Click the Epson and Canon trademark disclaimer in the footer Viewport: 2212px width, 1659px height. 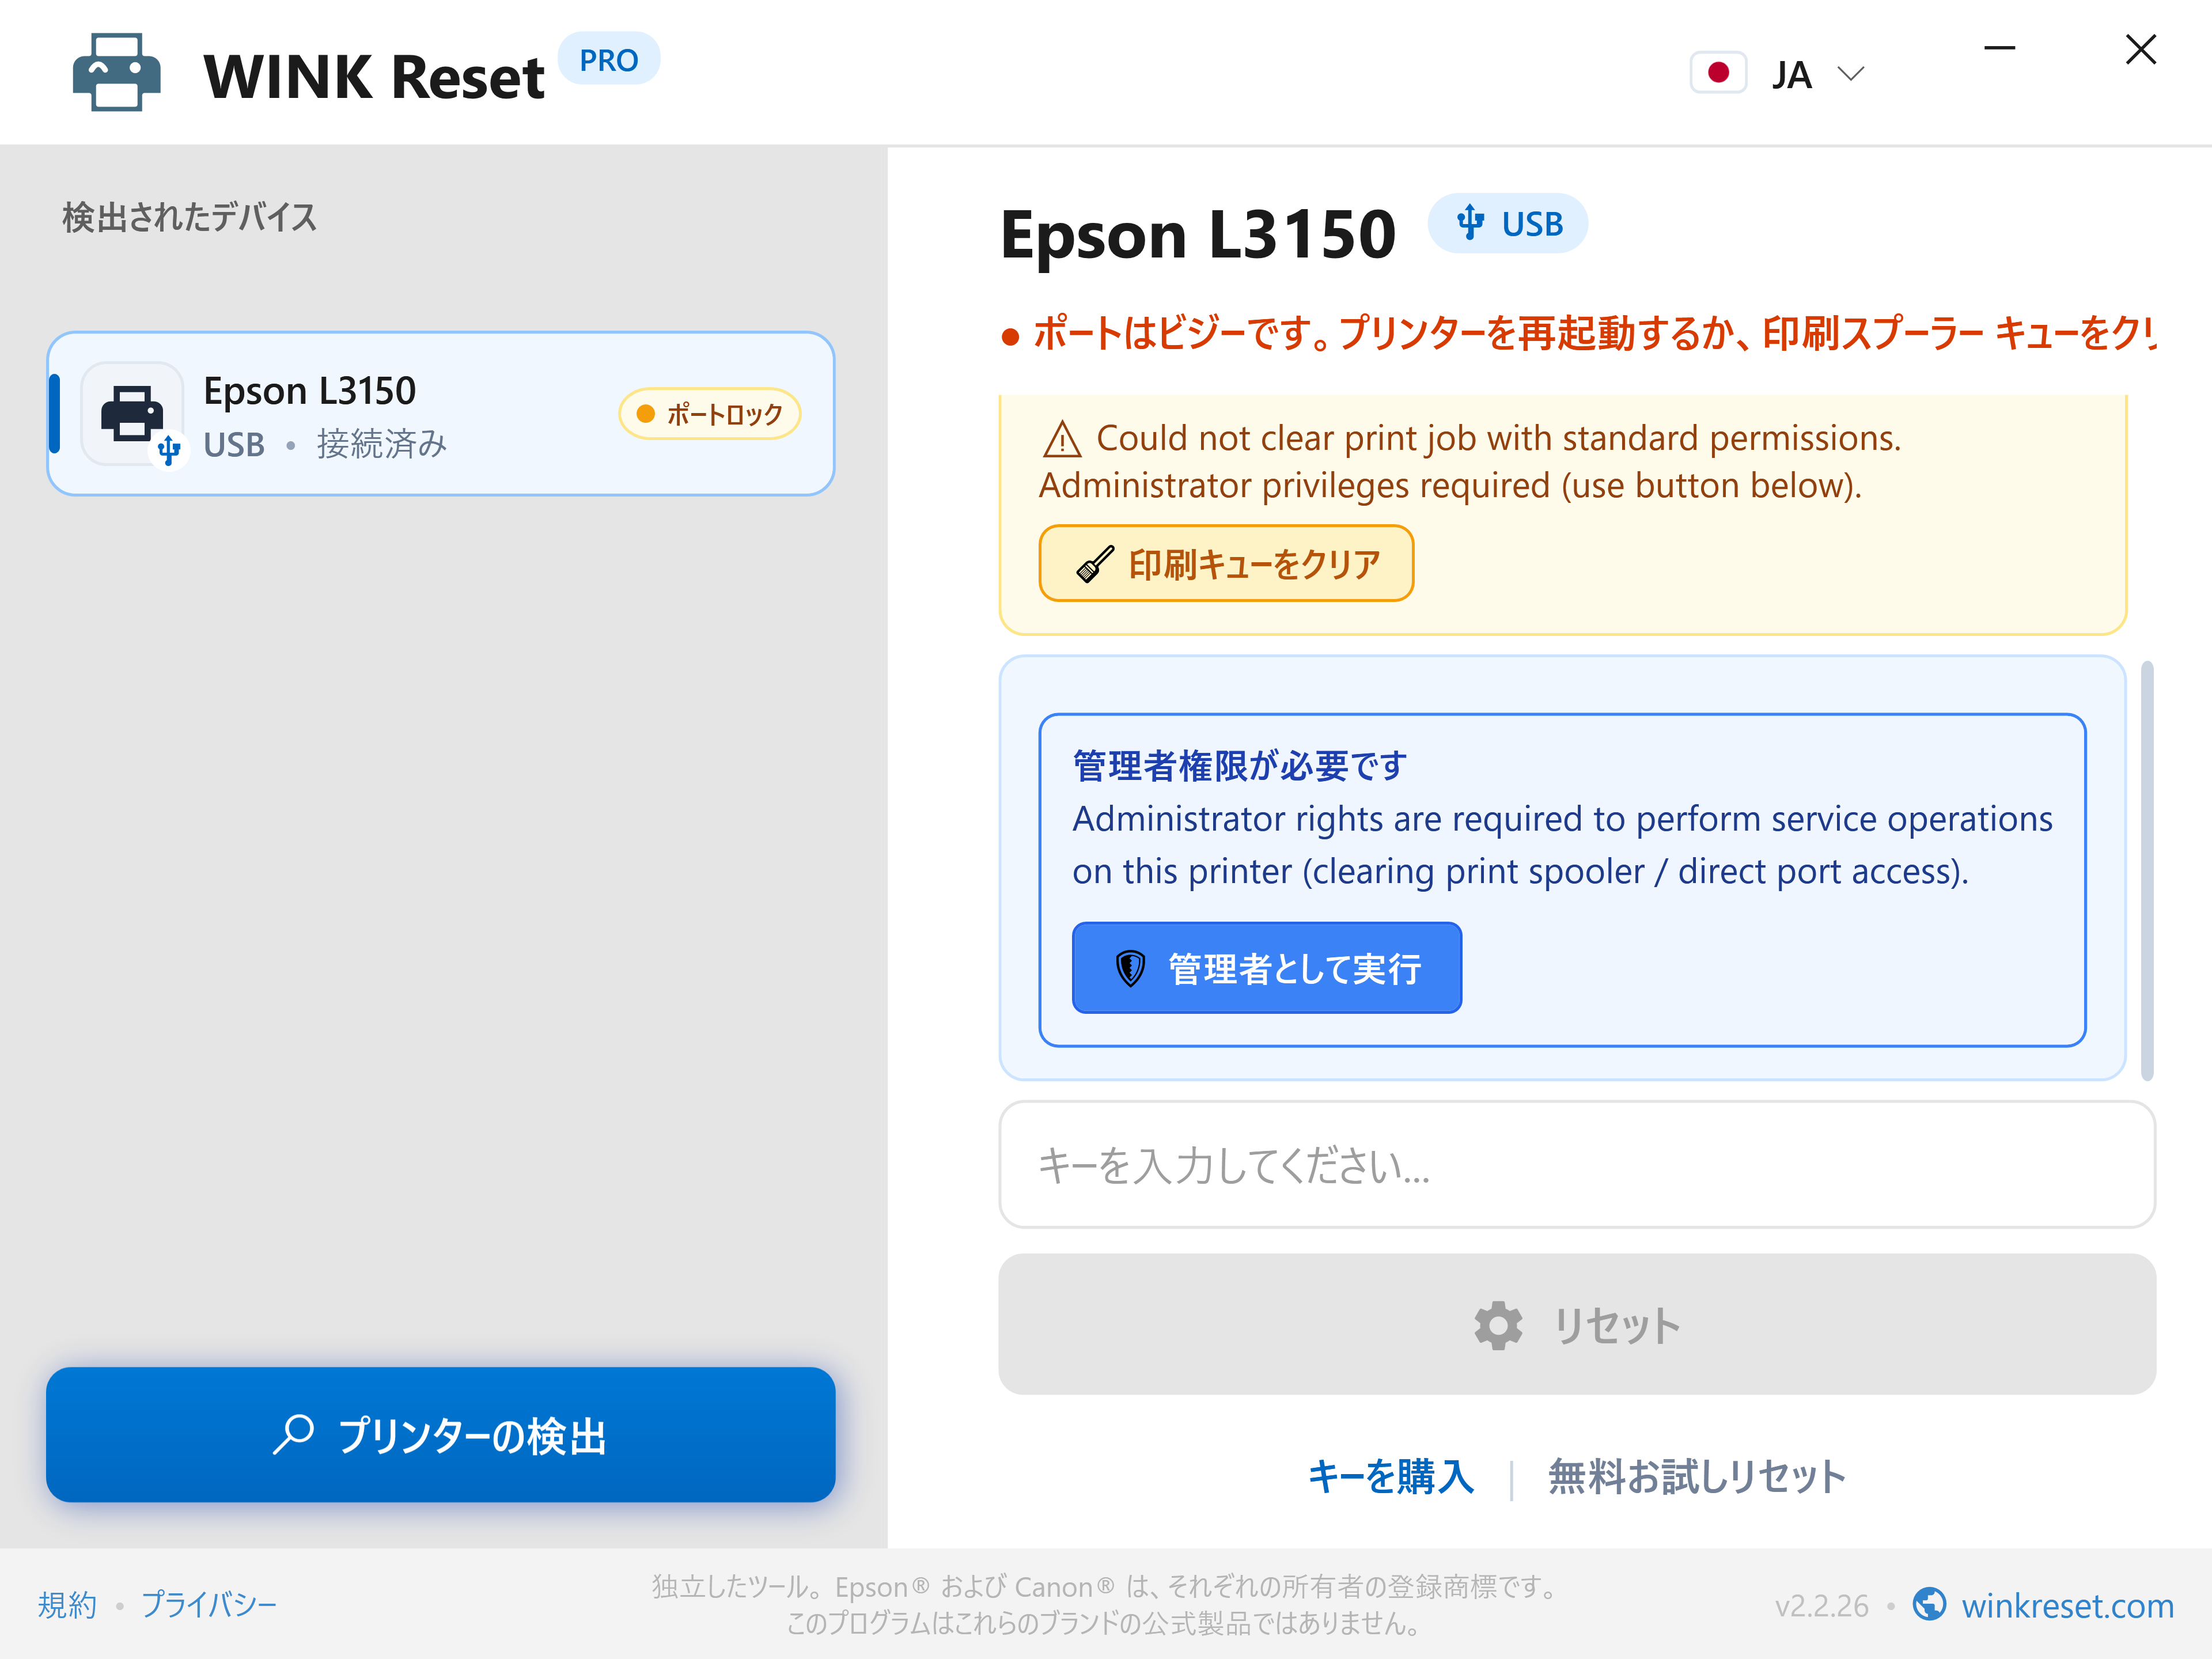pyautogui.click(x=1105, y=1604)
